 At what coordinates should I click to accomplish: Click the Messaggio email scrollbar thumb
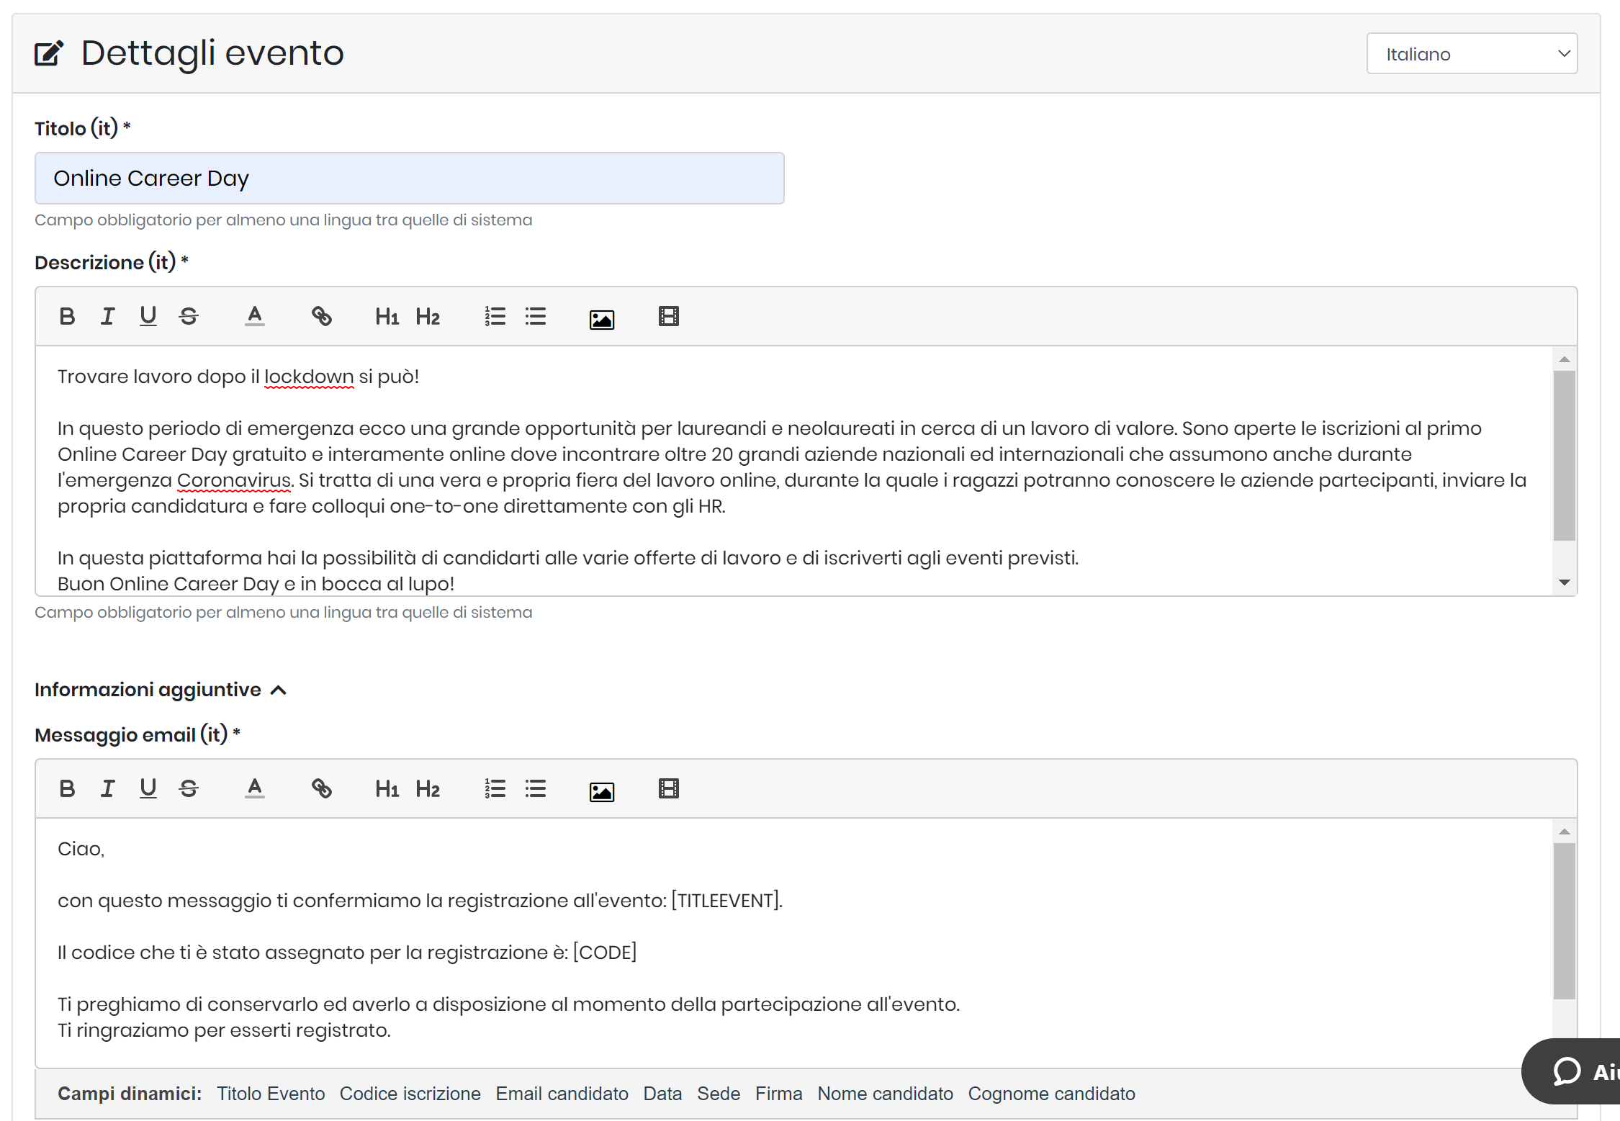[1564, 921]
